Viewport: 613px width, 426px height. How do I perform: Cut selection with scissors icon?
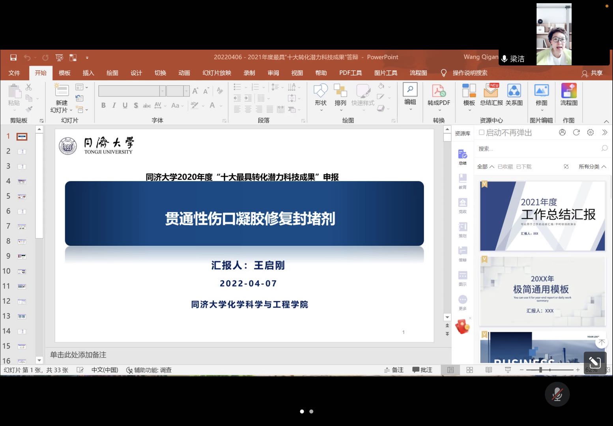click(x=29, y=87)
